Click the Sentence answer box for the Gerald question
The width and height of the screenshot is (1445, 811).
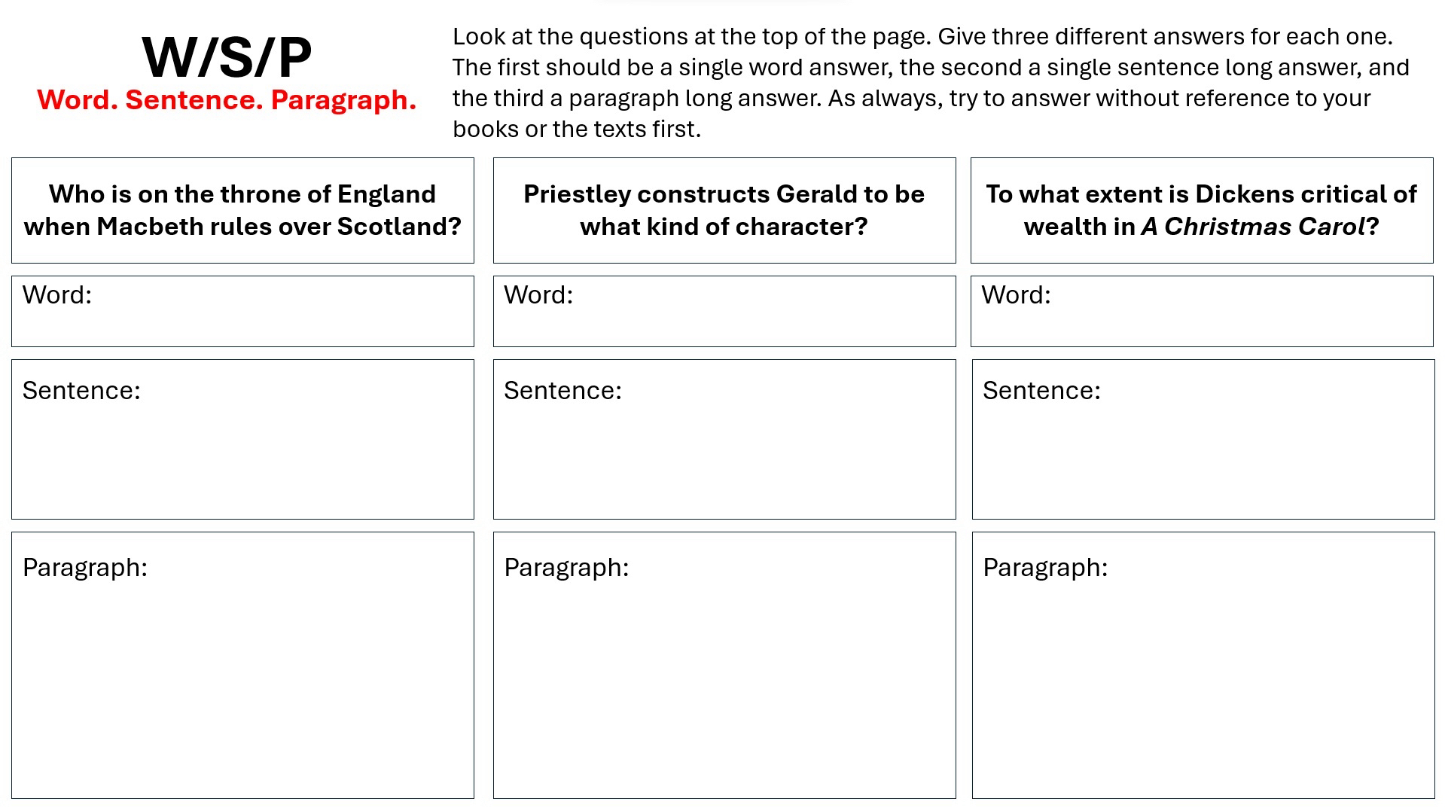(x=724, y=452)
